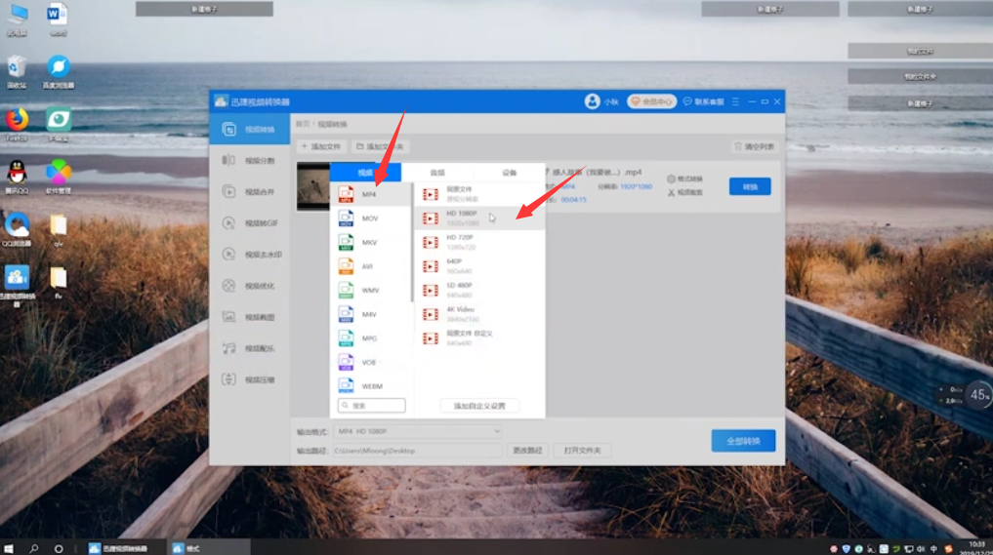Click the user avatar icon in title bar
The height and width of the screenshot is (555, 993).
(592, 101)
